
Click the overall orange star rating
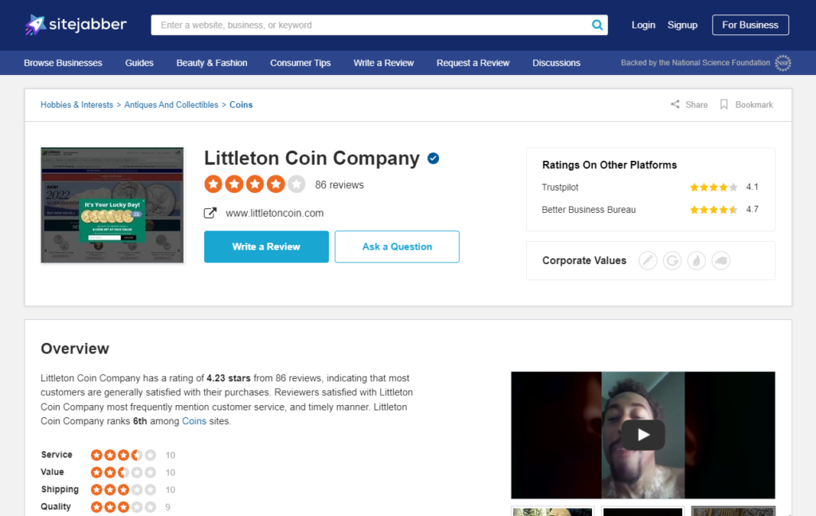(x=254, y=183)
